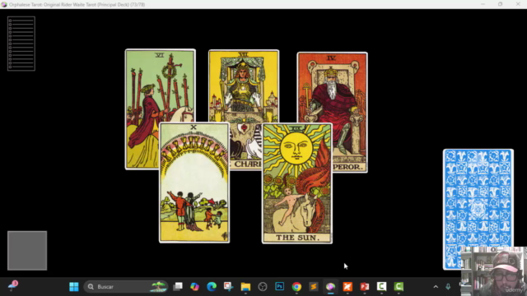Viewport: 527px width, 296px height.
Task: Close the Orphalese Tarot window
Action: point(518,4)
